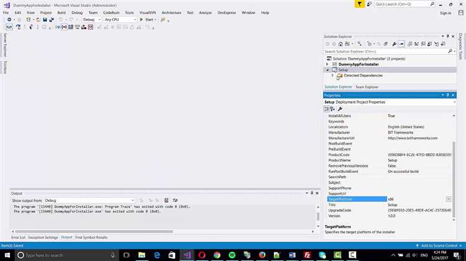Open the CodeRush menu
Screen dimensions: 466x261
[111, 13]
